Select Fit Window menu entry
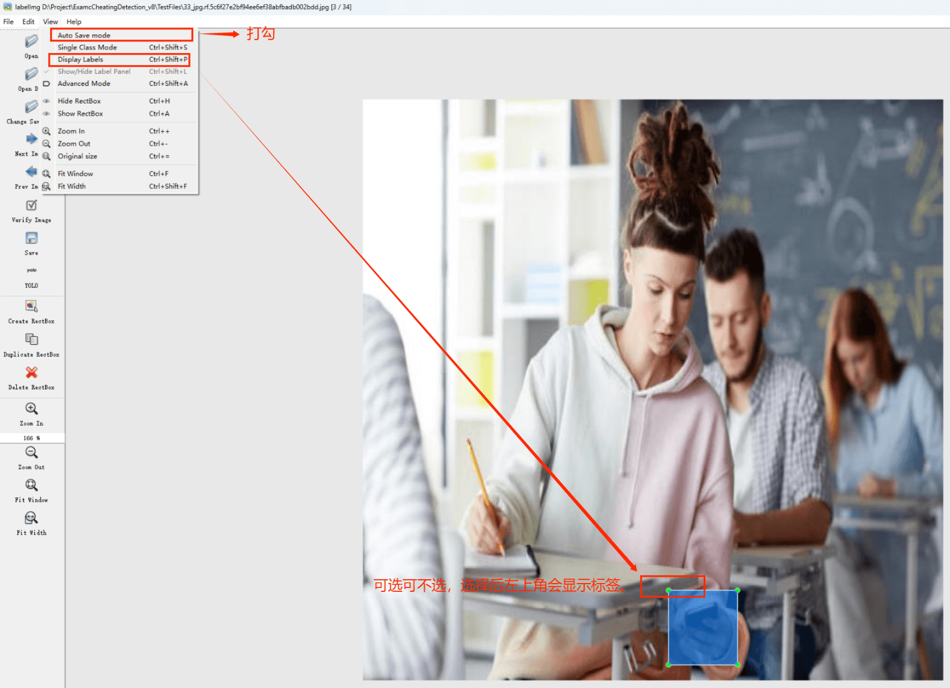950x688 pixels. (x=120, y=174)
